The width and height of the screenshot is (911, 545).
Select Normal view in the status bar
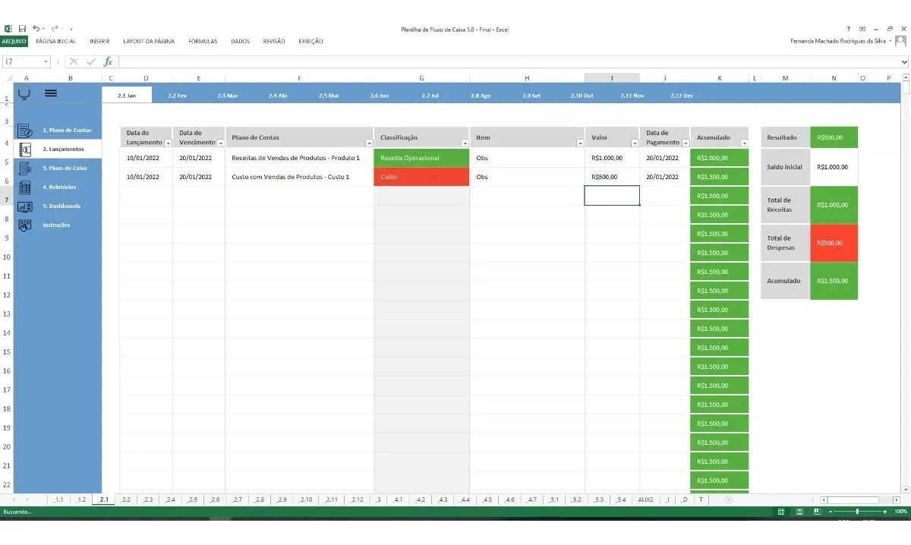[x=781, y=512]
